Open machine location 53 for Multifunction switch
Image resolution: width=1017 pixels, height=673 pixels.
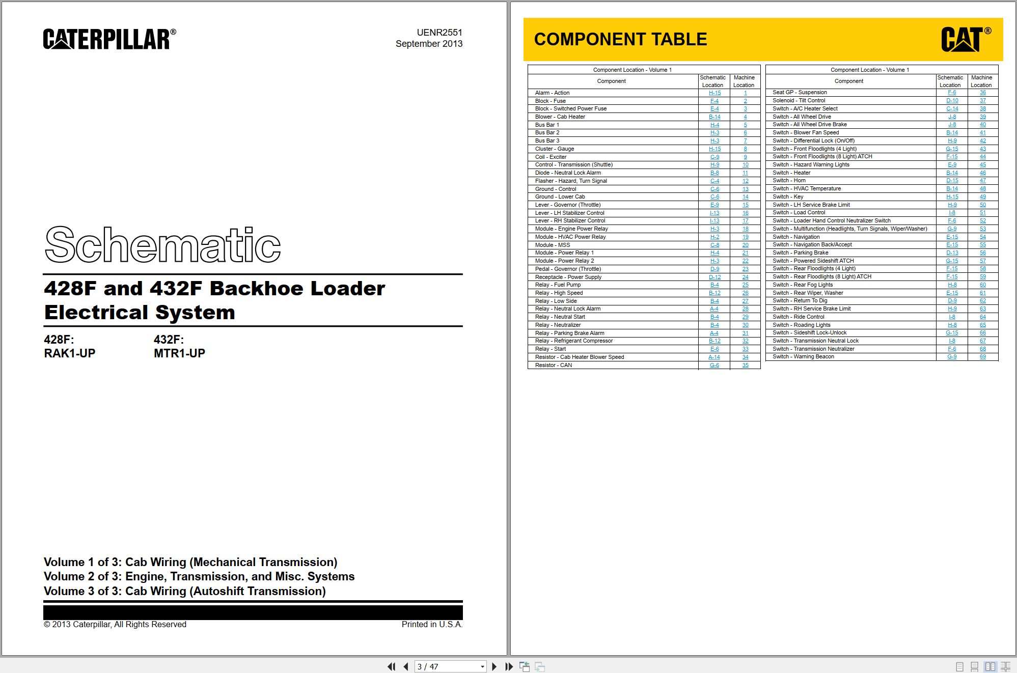tap(982, 229)
